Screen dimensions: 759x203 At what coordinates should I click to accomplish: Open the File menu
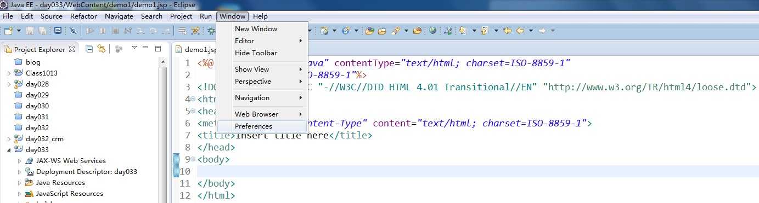pos(8,16)
